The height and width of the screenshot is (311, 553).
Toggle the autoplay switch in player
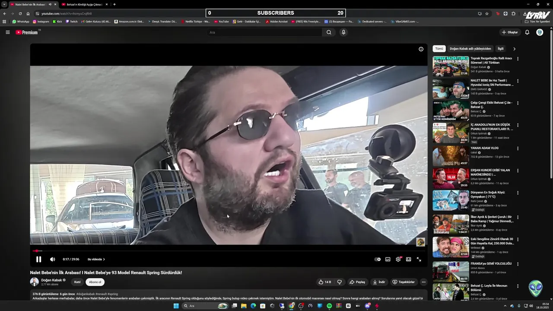(x=378, y=259)
